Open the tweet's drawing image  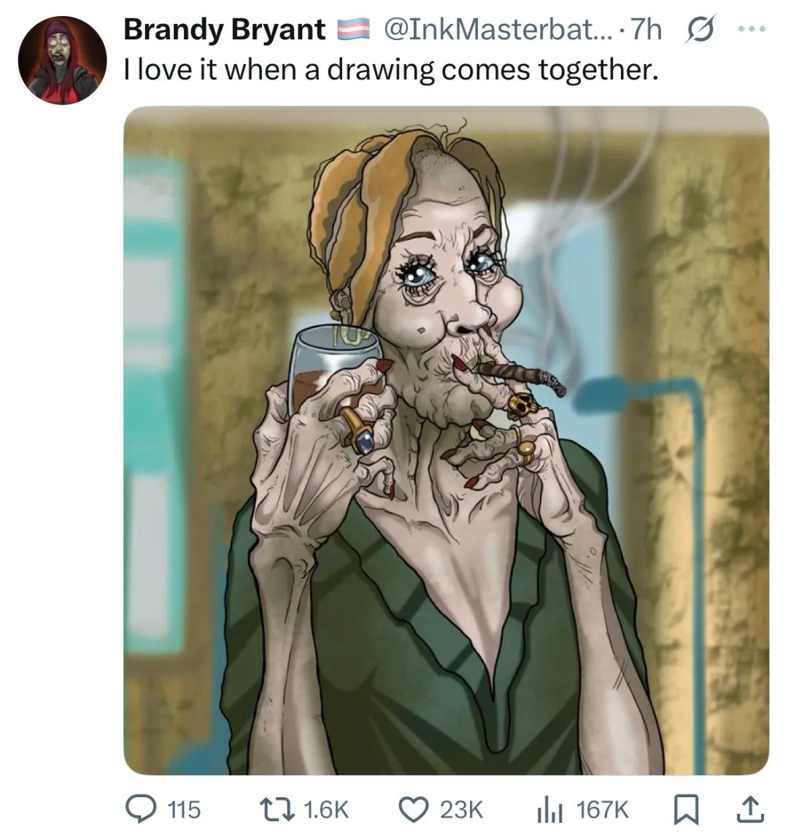coord(447,441)
